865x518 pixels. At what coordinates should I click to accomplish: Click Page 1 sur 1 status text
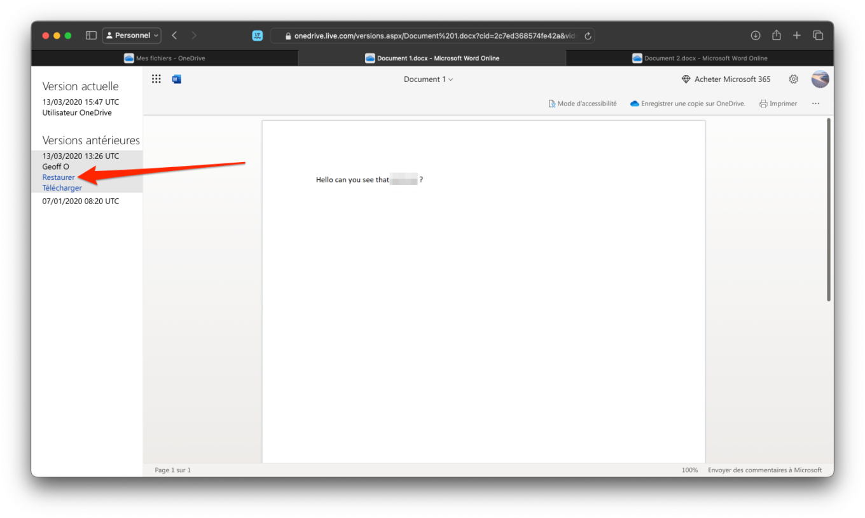pos(173,470)
